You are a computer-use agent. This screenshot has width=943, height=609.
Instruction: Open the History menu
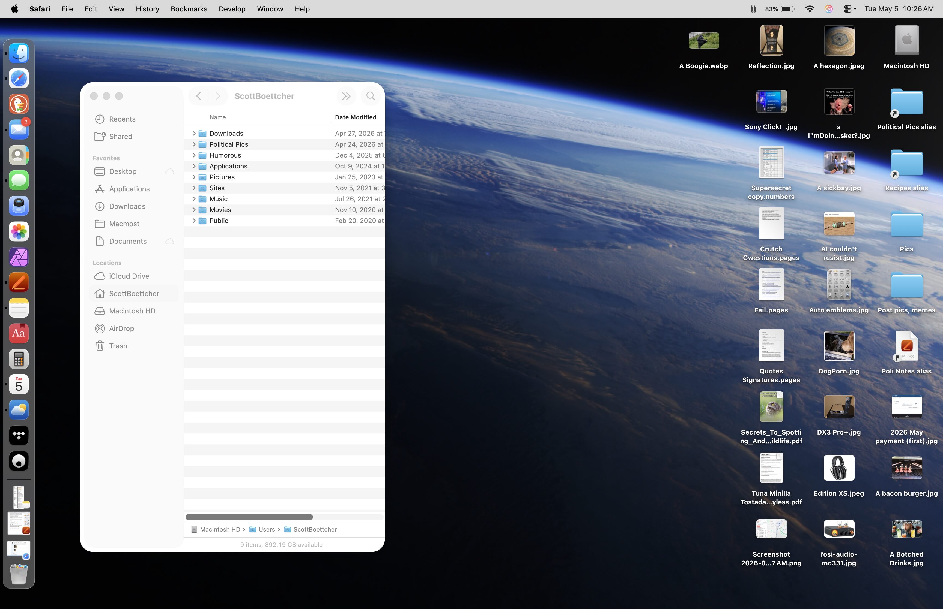click(147, 9)
